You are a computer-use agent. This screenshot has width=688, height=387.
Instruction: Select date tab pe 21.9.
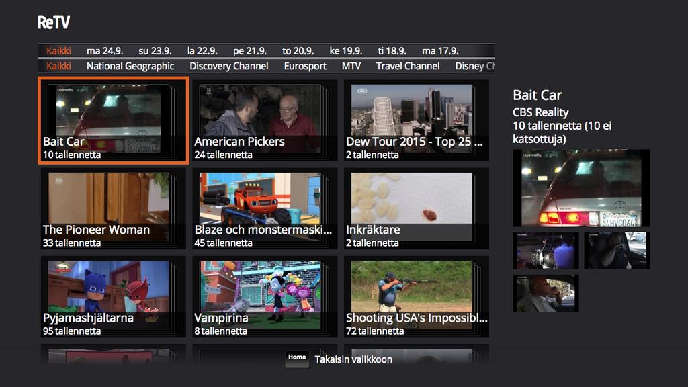point(249,51)
